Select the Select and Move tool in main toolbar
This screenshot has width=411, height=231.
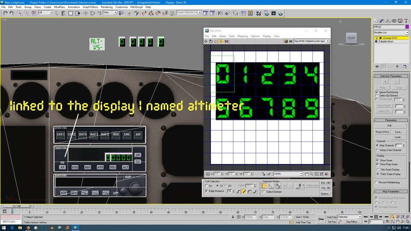click(x=85, y=13)
